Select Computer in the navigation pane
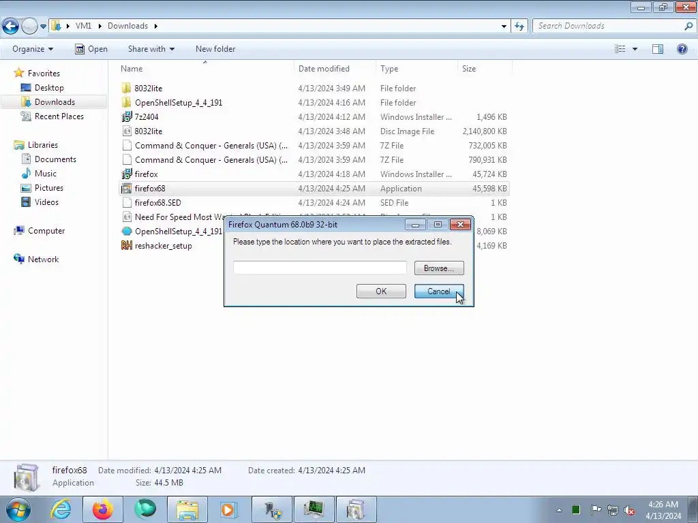Viewport: 698px width, 523px height. pos(46,231)
